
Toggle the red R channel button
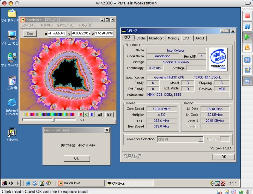click(x=81, y=115)
